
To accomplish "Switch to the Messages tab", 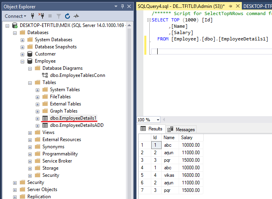I will (181, 130).
